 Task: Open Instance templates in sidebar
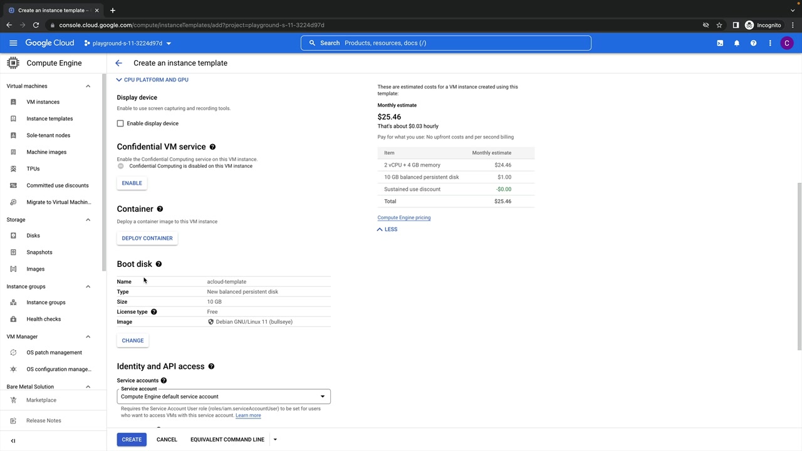tap(49, 118)
